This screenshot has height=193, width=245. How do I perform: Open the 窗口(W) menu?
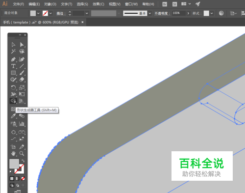pyautogui.click(x=131, y=4)
